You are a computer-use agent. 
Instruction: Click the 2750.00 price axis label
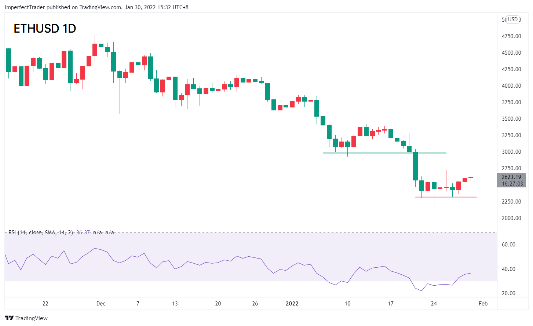pyautogui.click(x=511, y=168)
